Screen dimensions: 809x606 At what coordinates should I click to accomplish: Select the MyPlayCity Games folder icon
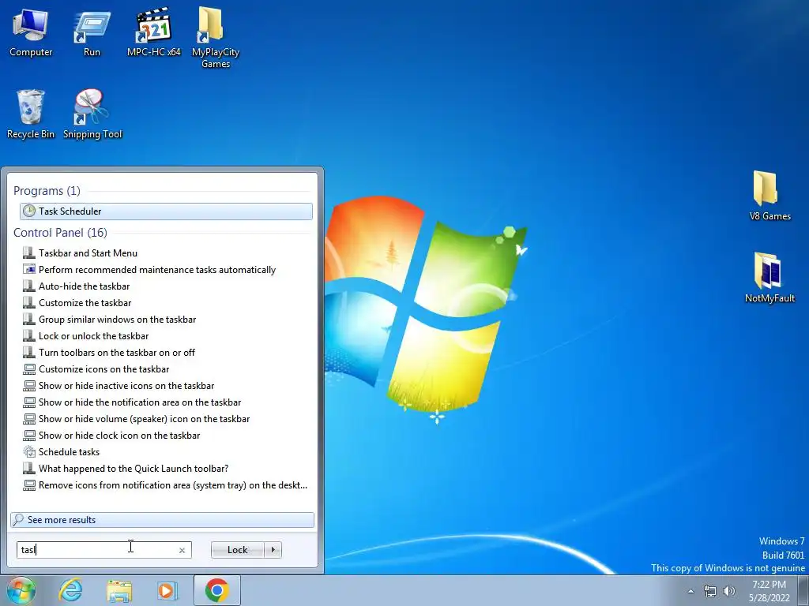click(215, 38)
